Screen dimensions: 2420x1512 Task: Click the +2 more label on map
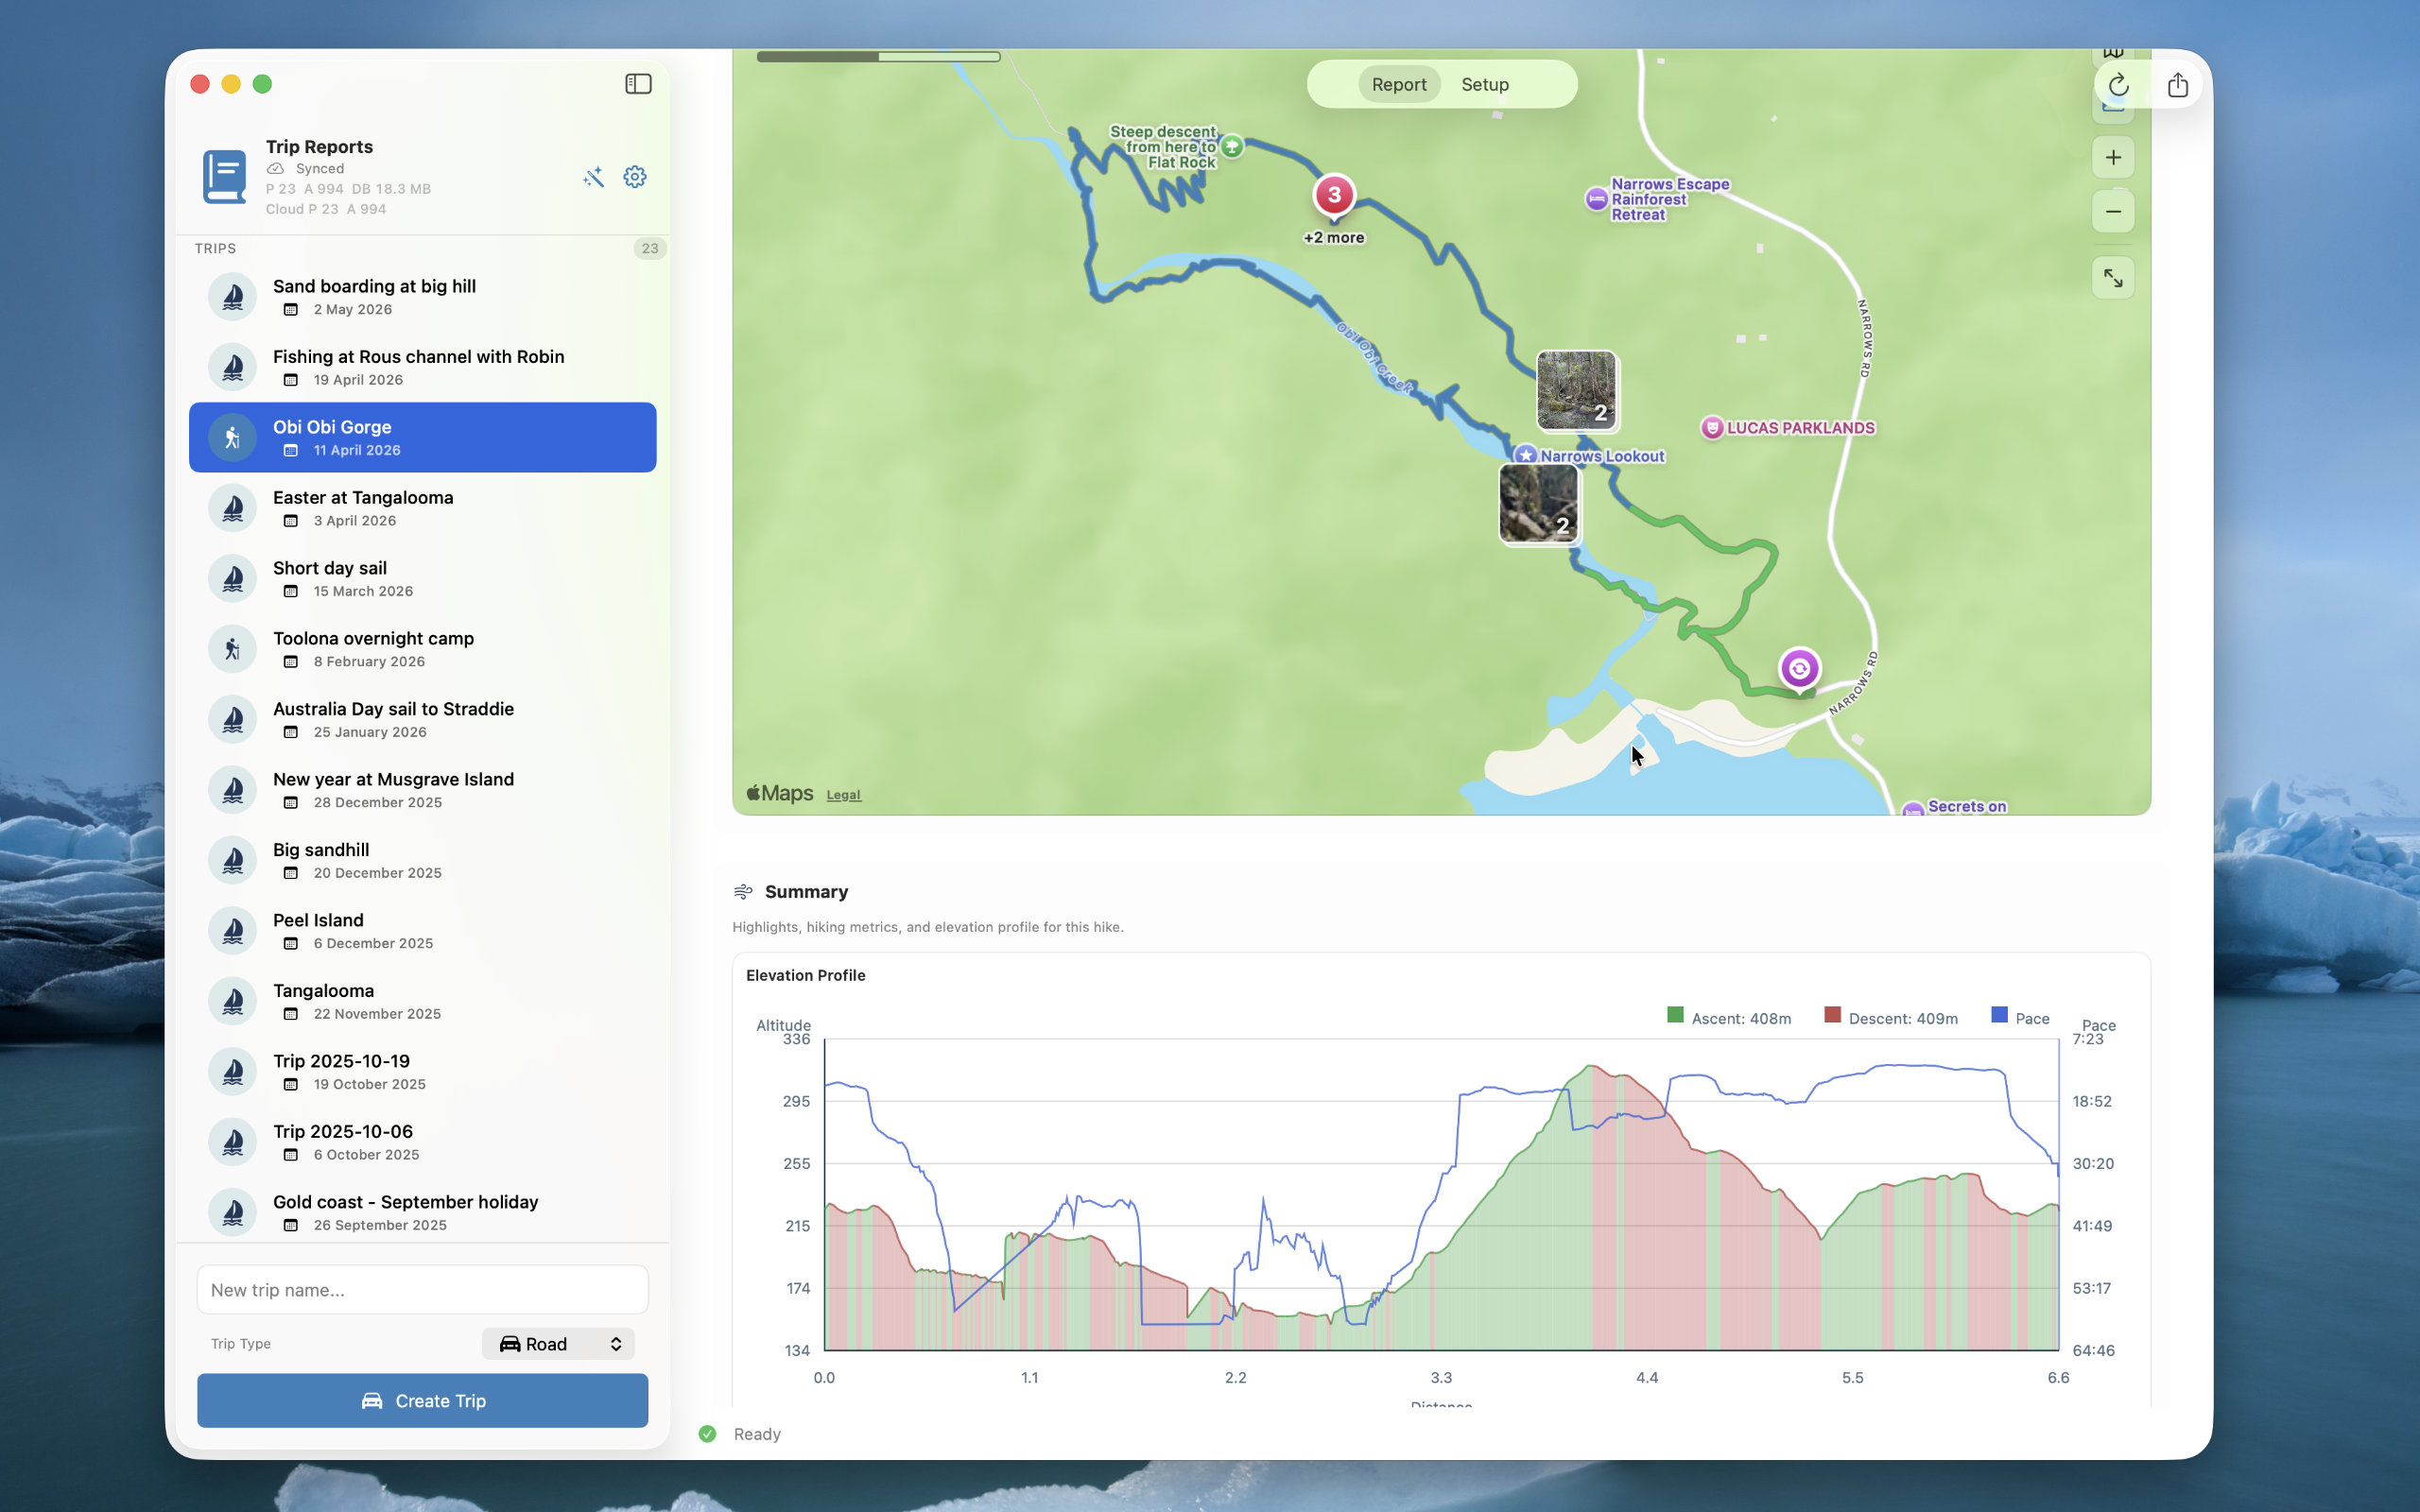pos(1334,238)
